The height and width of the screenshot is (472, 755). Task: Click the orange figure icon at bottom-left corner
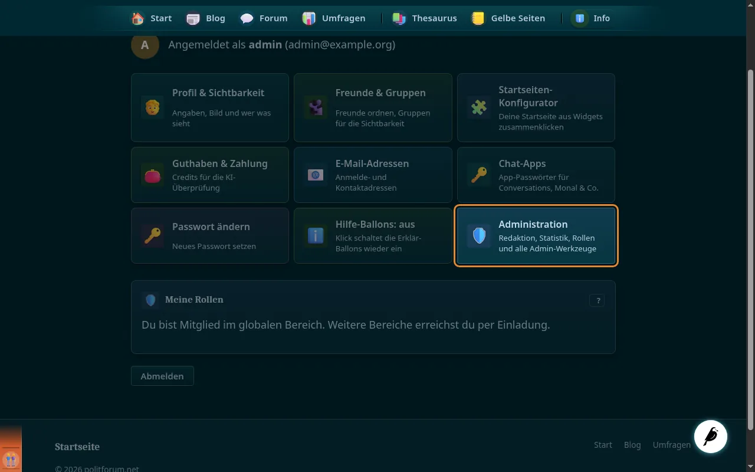tap(11, 459)
